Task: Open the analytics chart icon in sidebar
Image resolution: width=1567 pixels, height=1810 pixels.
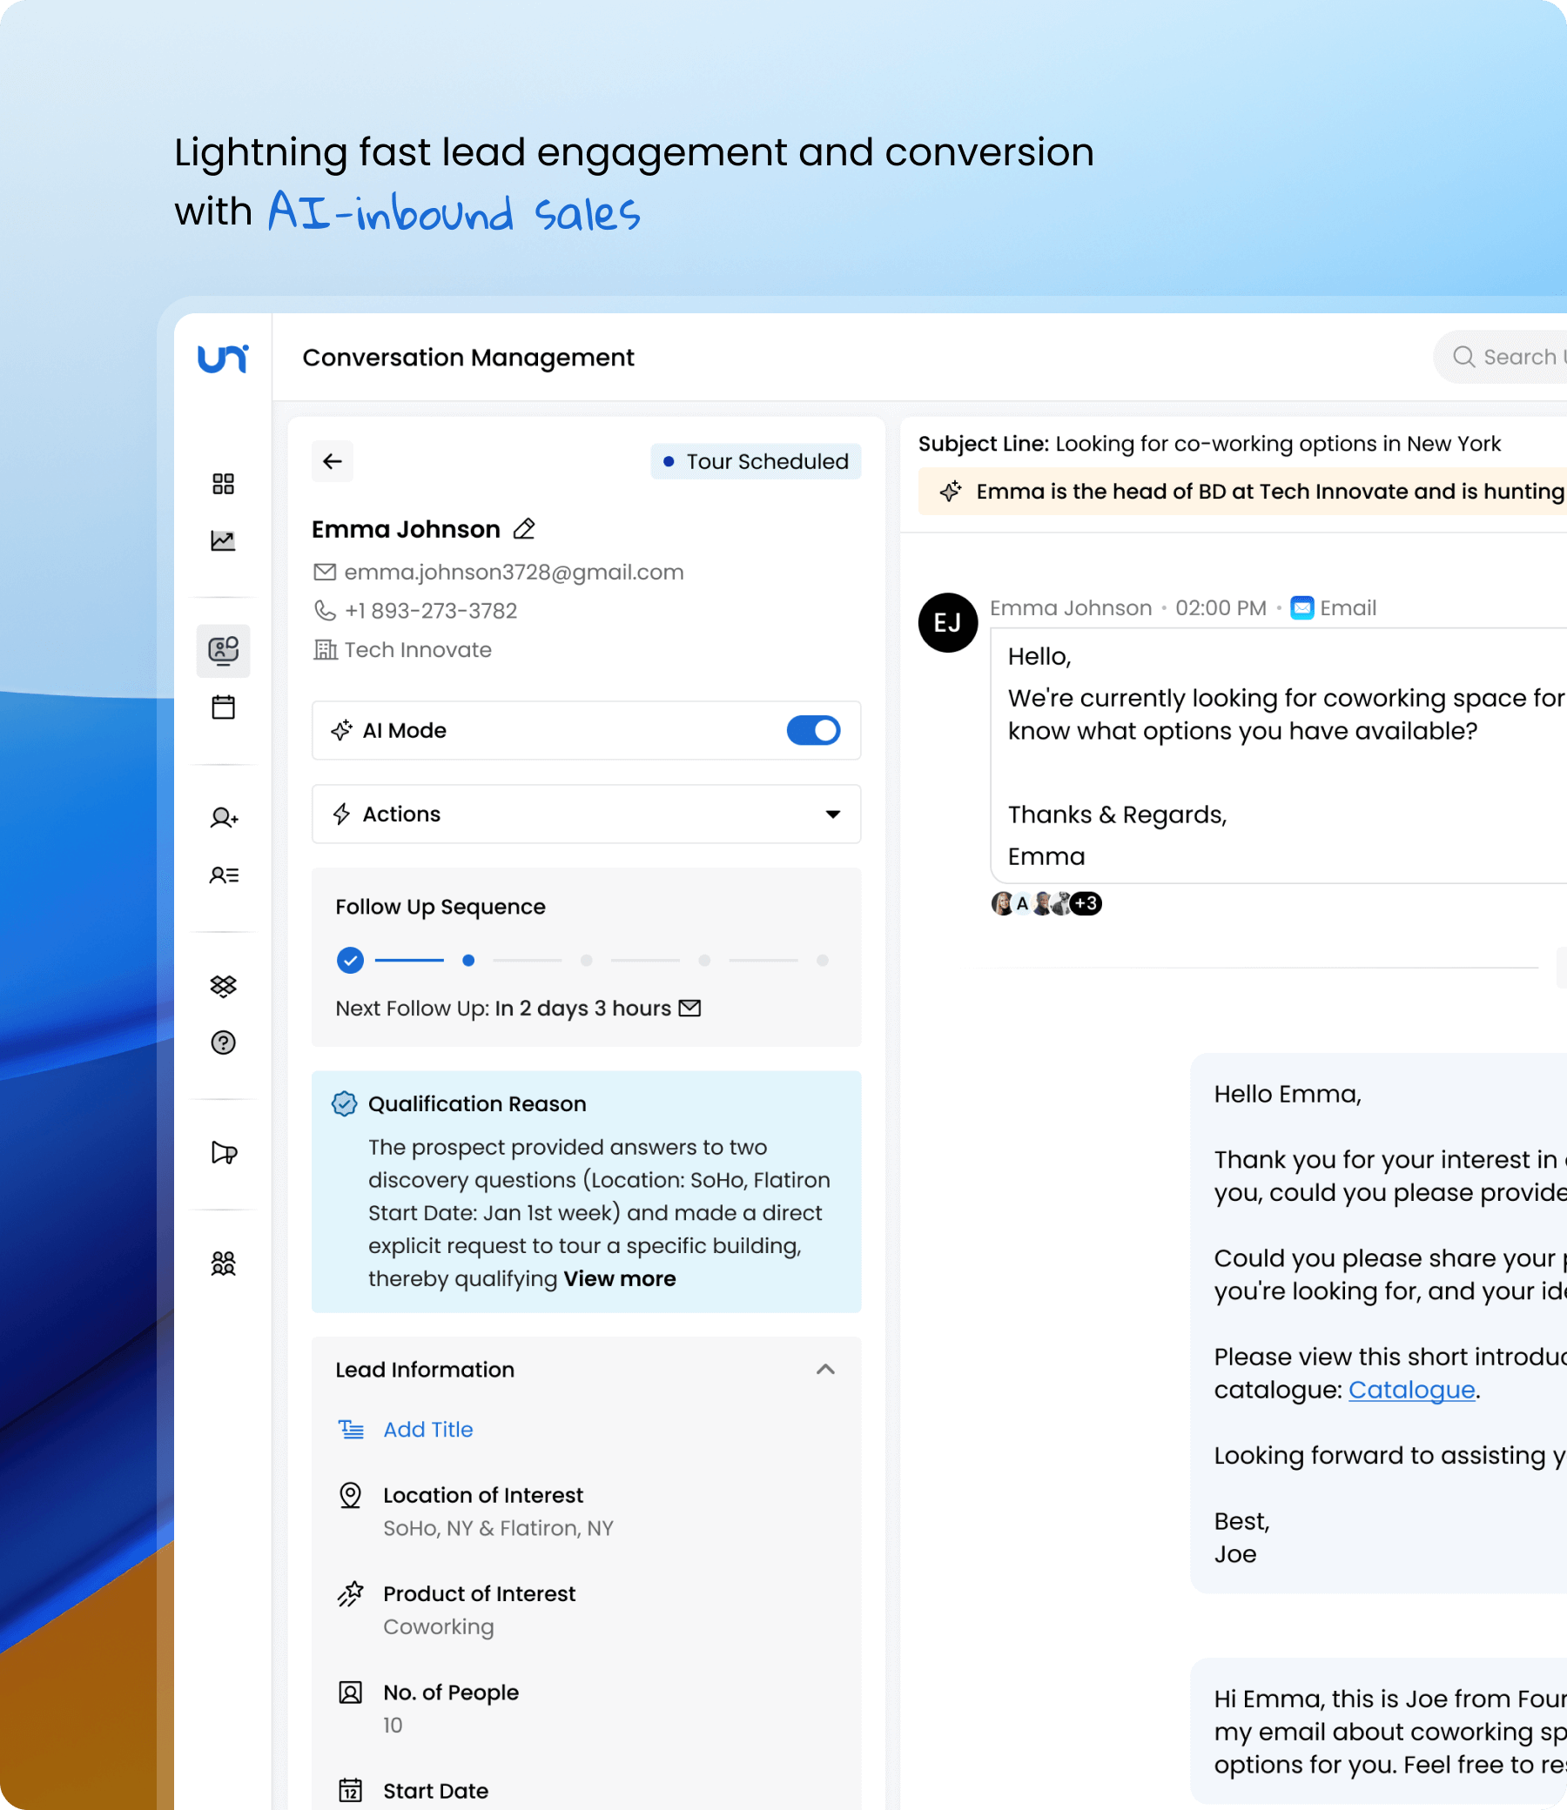Action: tap(223, 541)
